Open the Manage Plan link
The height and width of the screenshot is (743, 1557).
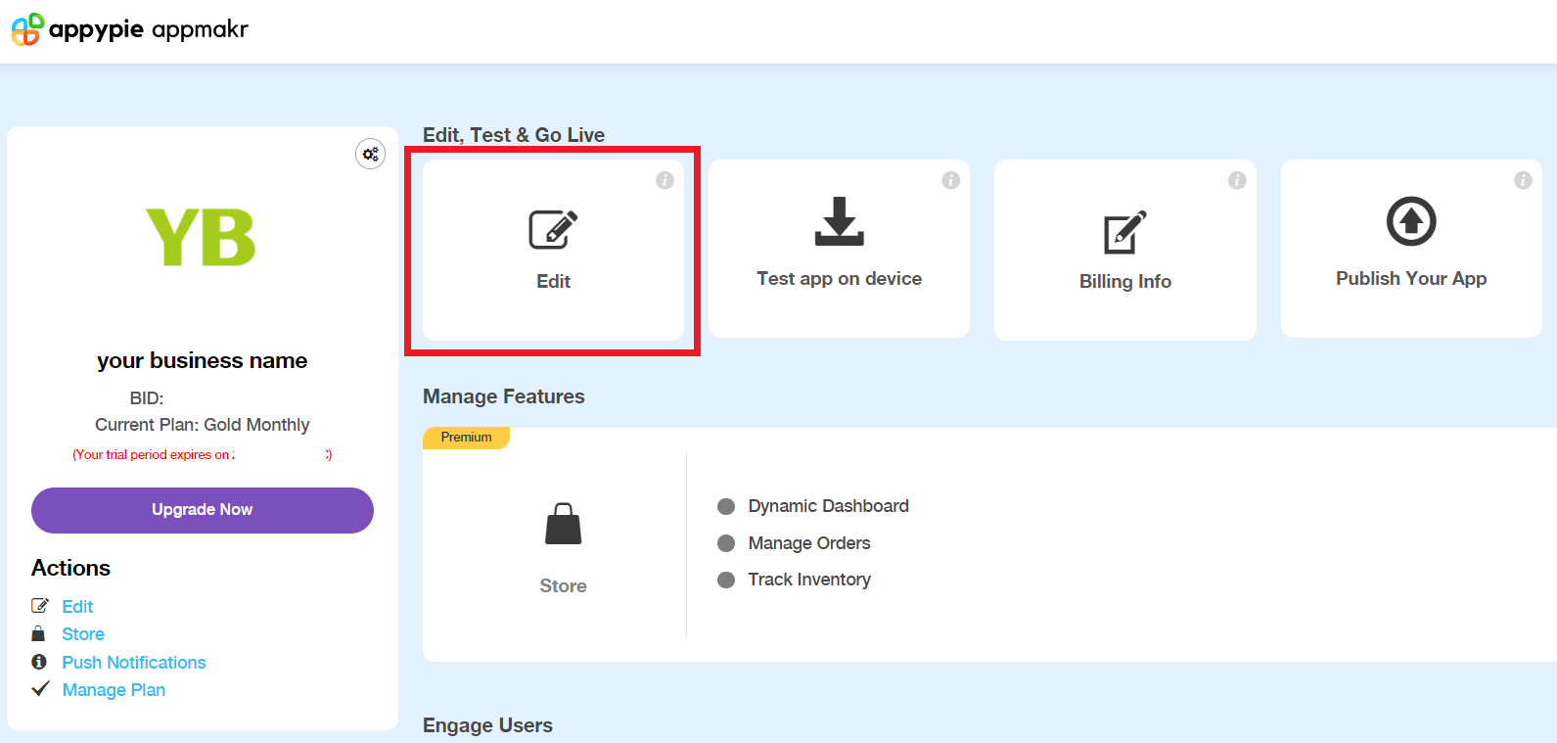point(114,690)
